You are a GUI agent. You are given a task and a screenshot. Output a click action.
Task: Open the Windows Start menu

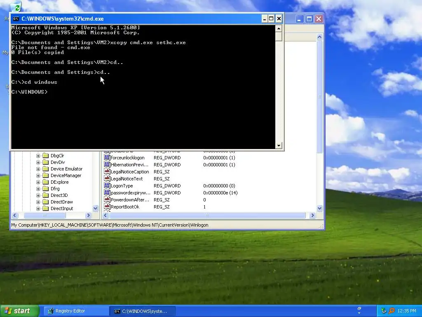click(x=19, y=311)
